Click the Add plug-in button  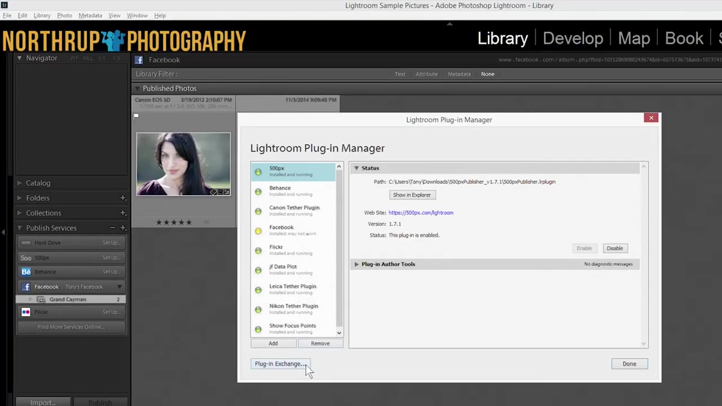(x=273, y=344)
